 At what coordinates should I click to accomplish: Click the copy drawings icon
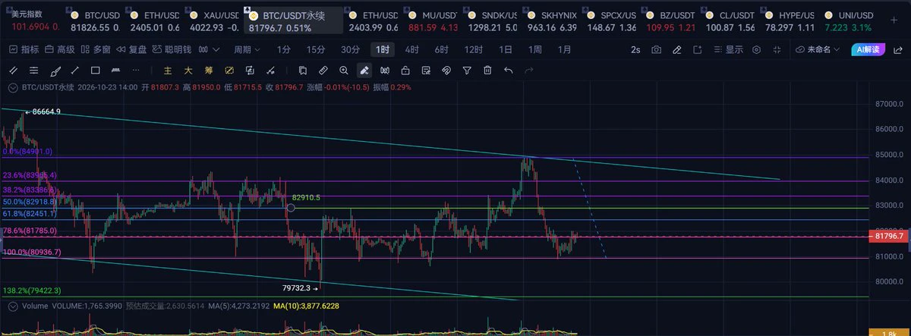[302, 71]
